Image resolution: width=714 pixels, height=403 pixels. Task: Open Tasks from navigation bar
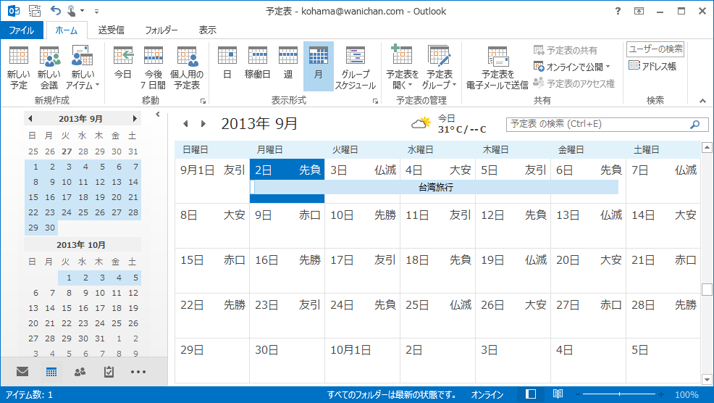pos(109,372)
